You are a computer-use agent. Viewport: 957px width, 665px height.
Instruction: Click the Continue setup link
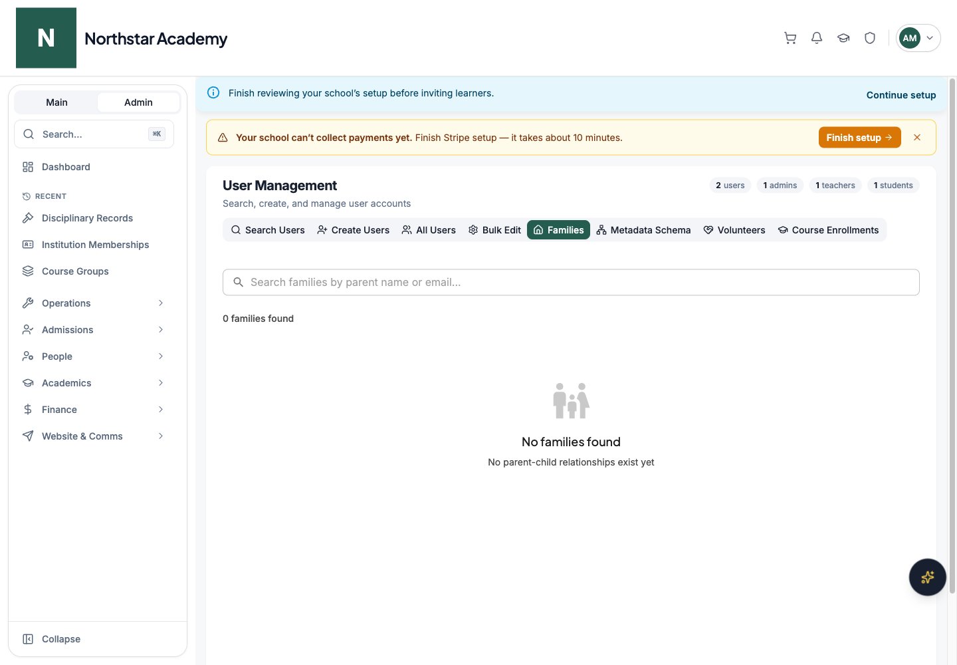coord(901,95)
